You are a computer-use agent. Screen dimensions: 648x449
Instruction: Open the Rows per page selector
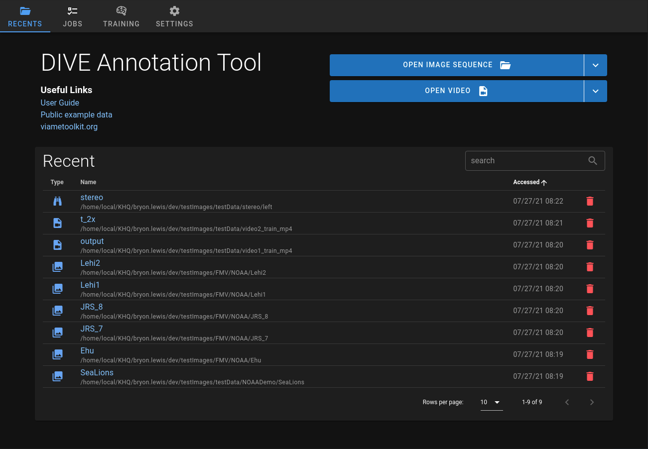pyautogui.click(x=492, y=402)
